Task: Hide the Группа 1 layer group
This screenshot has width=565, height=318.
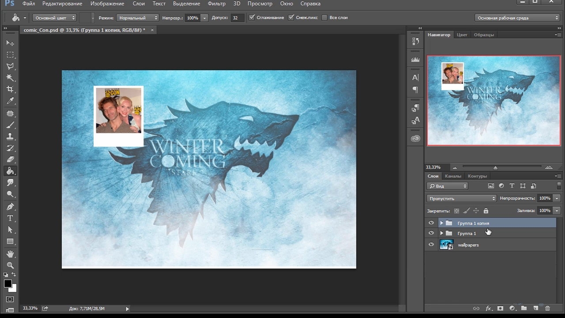Action: [x=431, y=233]
